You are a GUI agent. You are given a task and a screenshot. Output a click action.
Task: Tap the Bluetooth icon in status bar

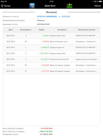[x=93, y=1]
